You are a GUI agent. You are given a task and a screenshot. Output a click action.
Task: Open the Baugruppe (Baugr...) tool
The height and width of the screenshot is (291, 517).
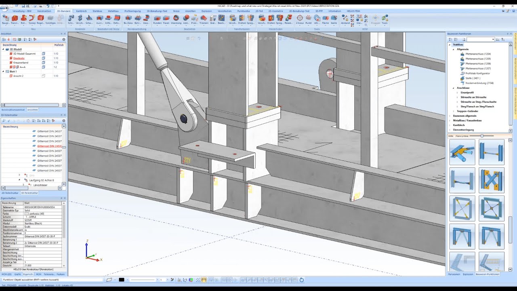pos(6,19)
